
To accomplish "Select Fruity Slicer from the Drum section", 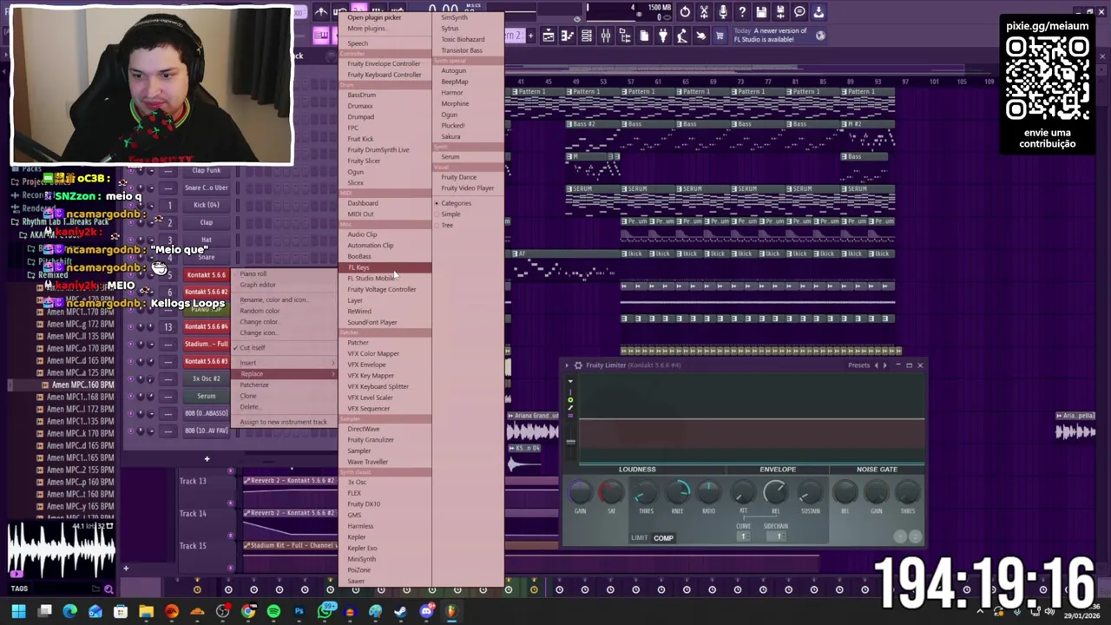I will 364,161.
